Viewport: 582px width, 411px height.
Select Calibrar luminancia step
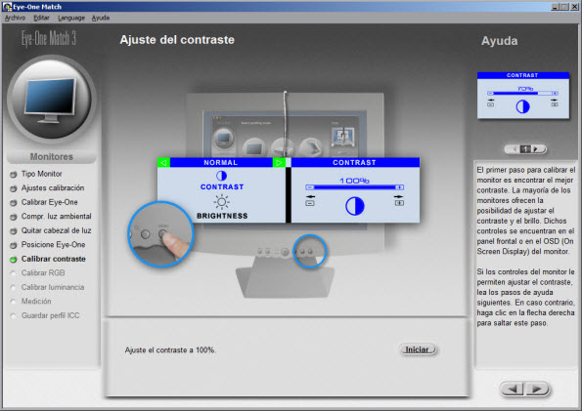point(53,287)
